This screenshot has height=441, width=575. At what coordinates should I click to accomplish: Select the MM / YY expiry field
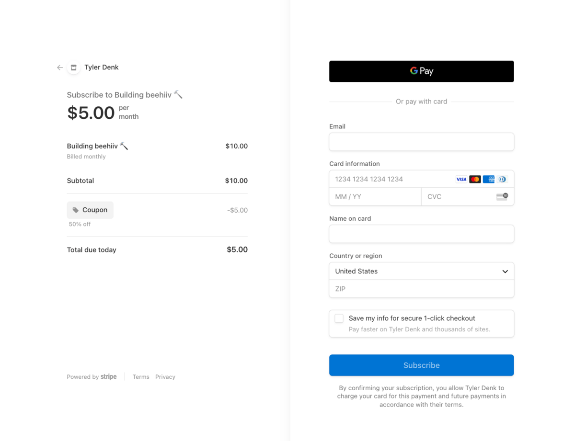(x=375, y=196)
